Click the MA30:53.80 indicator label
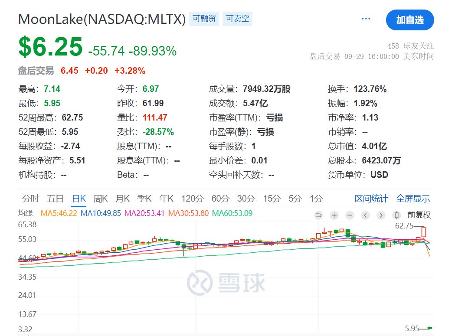Screen dimensions: 455x336 (x=188, y=213)
